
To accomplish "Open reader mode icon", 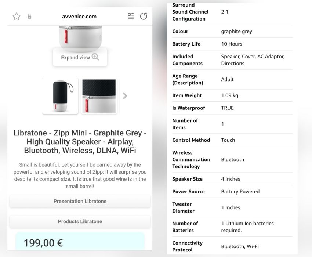I will click(131, 16).
